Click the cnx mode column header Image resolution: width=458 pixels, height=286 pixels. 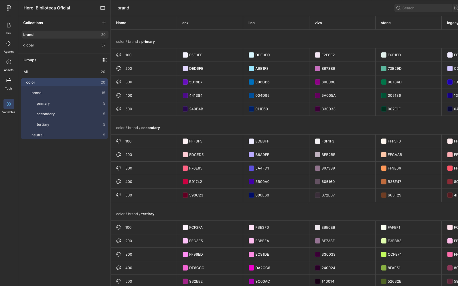pos(210,23)
